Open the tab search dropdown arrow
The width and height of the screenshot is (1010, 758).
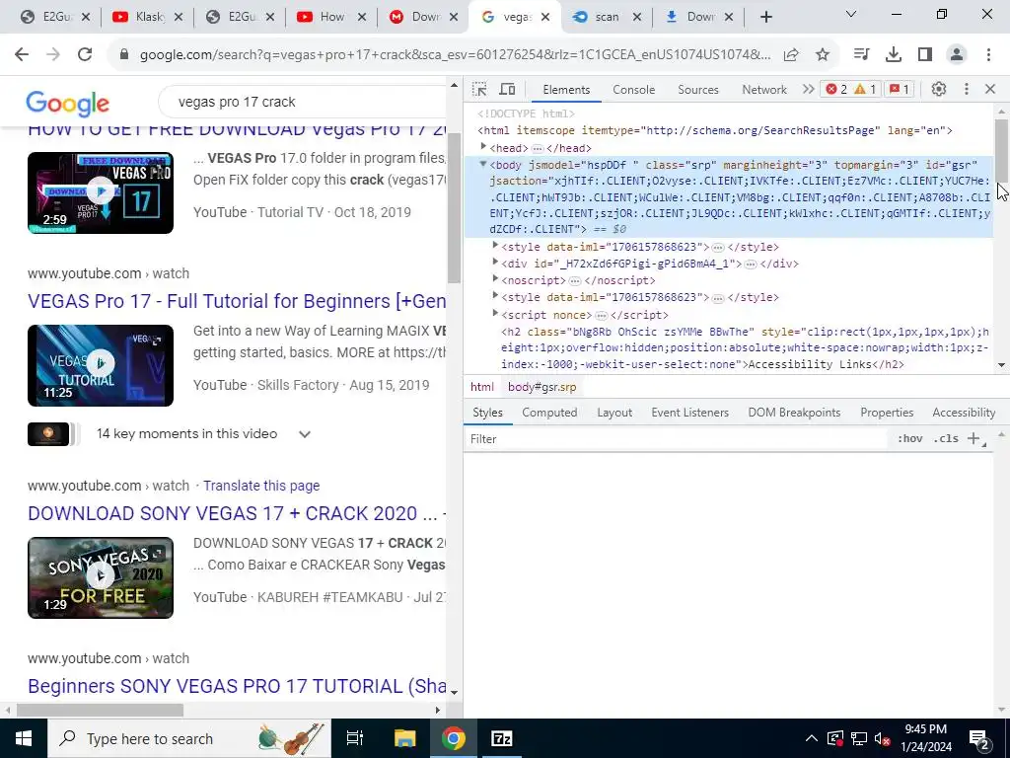point(851,14)
